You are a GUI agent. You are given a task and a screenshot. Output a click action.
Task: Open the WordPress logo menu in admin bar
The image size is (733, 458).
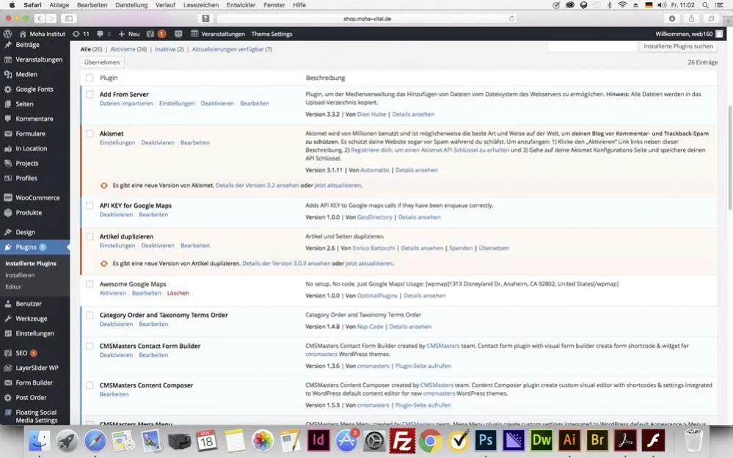[7, 34]
